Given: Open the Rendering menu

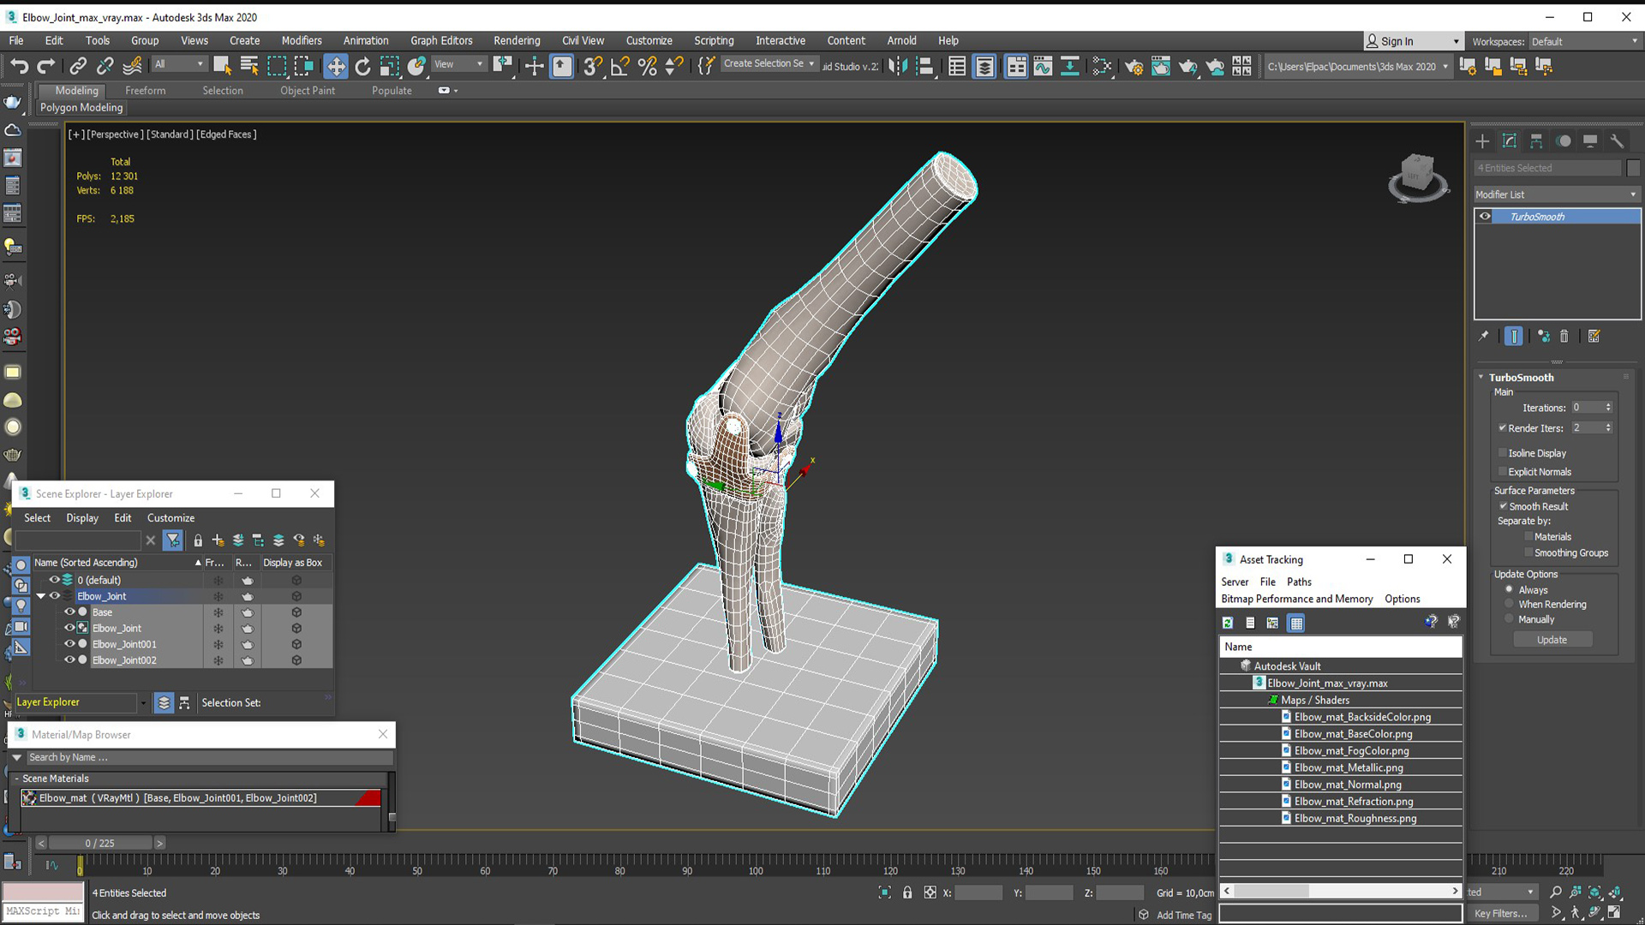Looking at the screenshot, I should (517, 40).
